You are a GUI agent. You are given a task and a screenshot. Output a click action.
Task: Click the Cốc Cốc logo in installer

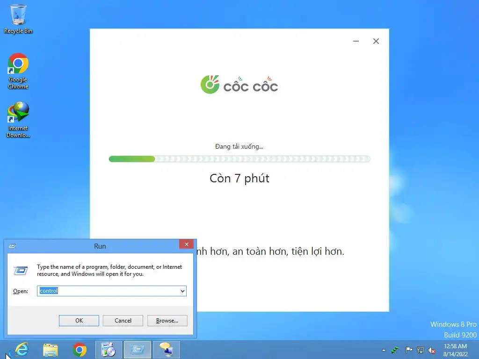tap(239, 85)
